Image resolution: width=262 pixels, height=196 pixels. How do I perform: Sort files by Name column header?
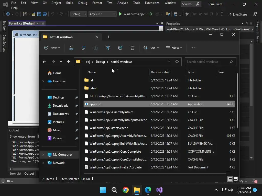(92, 72)
